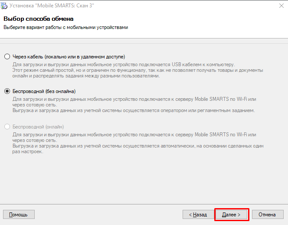Select the greyed "Беспроводной (онлайн)" radio button
288x225 pixels.
[7, 127]
